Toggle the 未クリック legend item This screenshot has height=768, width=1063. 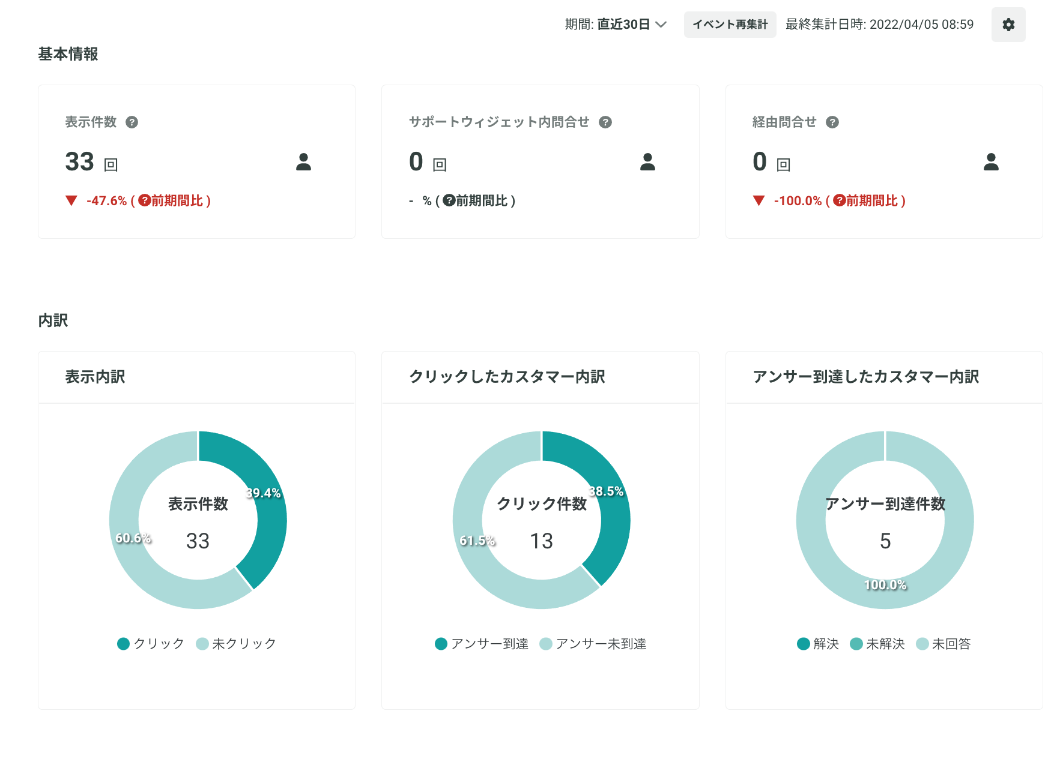coord(236,644)
